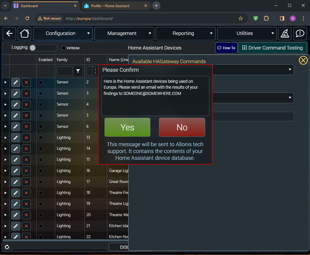
Task: Expand the row with ID 18
Action: [x=6, y=193]
